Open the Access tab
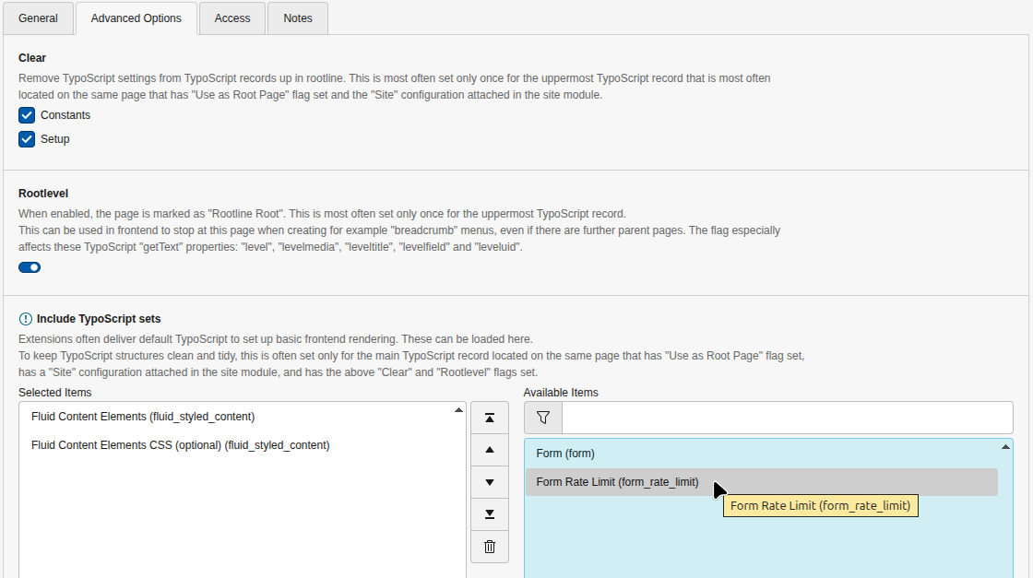 (x=232, y=18)
